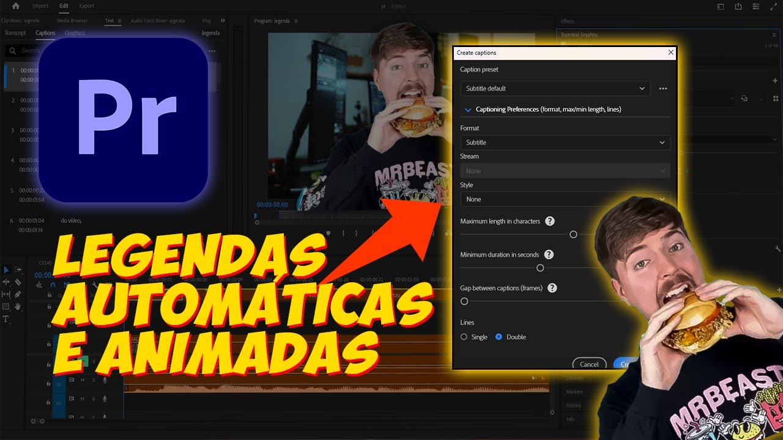Show hidden panel tabs with double chevron

click(222, 21)
